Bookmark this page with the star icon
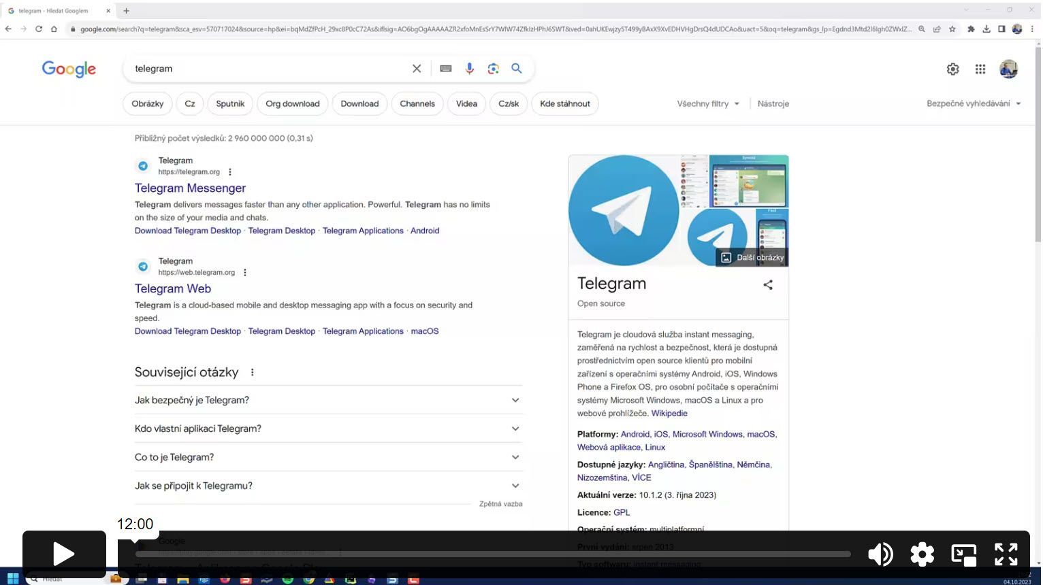The width and height of the screenshot is (1043, 585). tap(952, 29)
